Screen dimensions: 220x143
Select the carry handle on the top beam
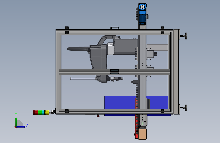[115, 28]
